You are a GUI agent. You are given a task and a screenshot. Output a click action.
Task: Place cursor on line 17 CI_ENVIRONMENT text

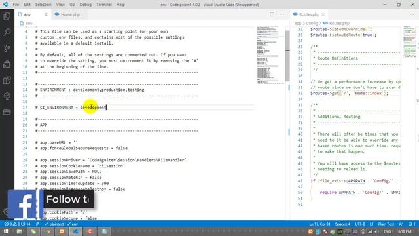coord(71,108)
